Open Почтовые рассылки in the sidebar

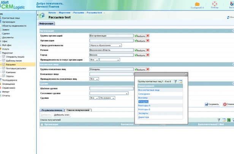pyautogui.click(x=16, y=68)
